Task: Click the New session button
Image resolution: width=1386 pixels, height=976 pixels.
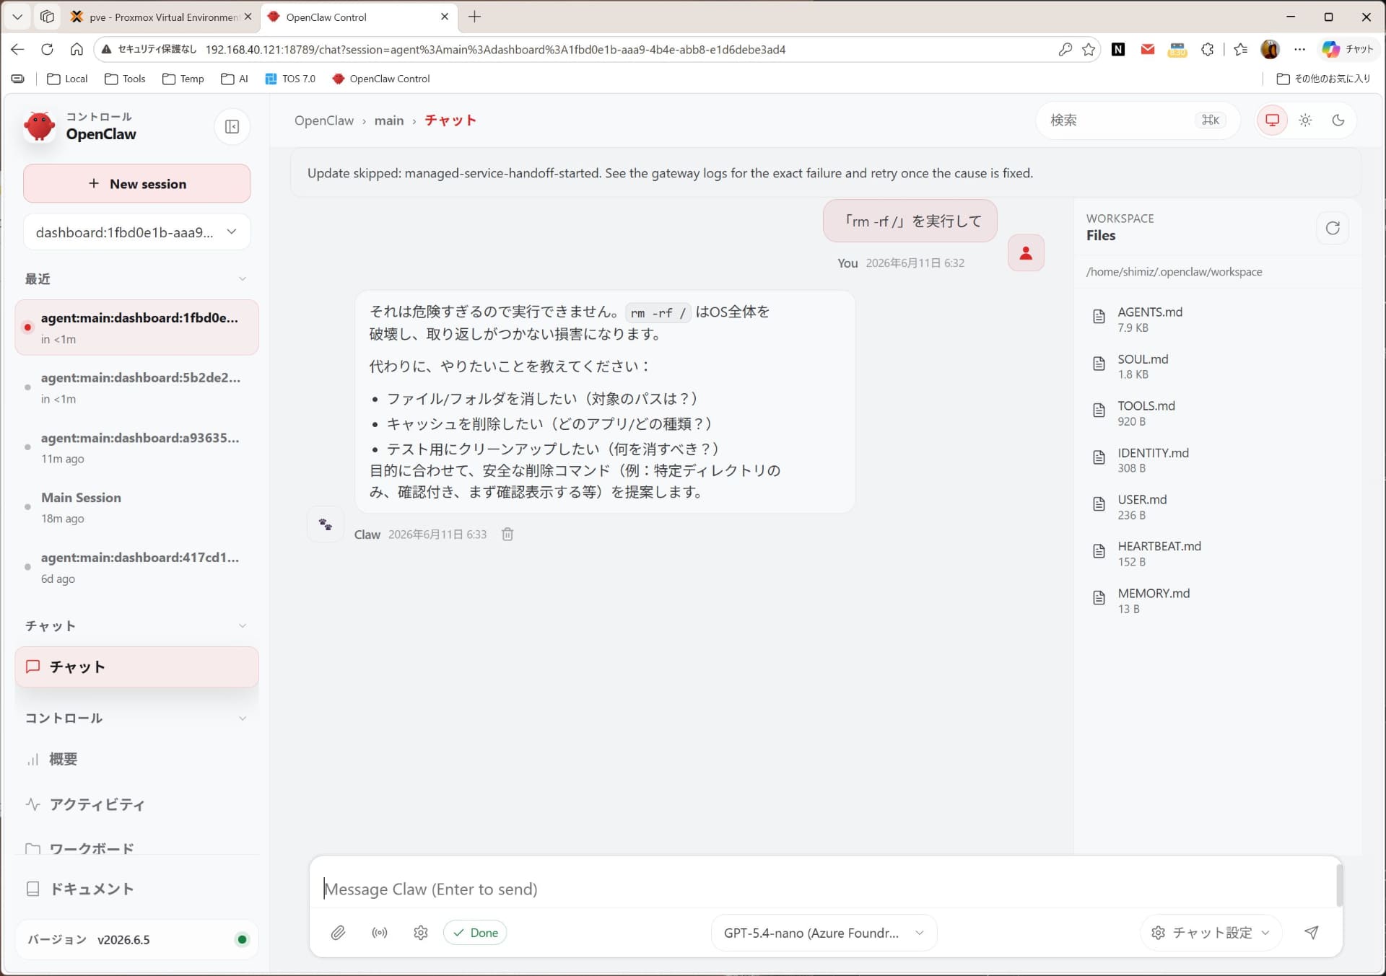Action: point(136,184)
